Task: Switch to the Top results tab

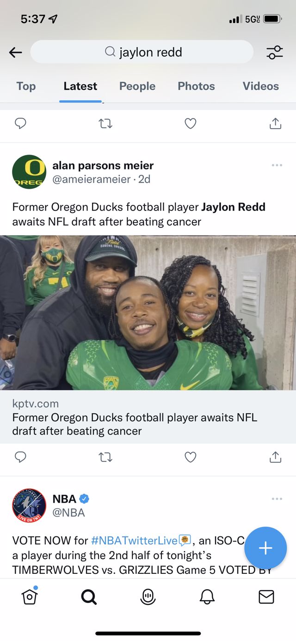Action: pyautogui.click(x=26, y=86)
